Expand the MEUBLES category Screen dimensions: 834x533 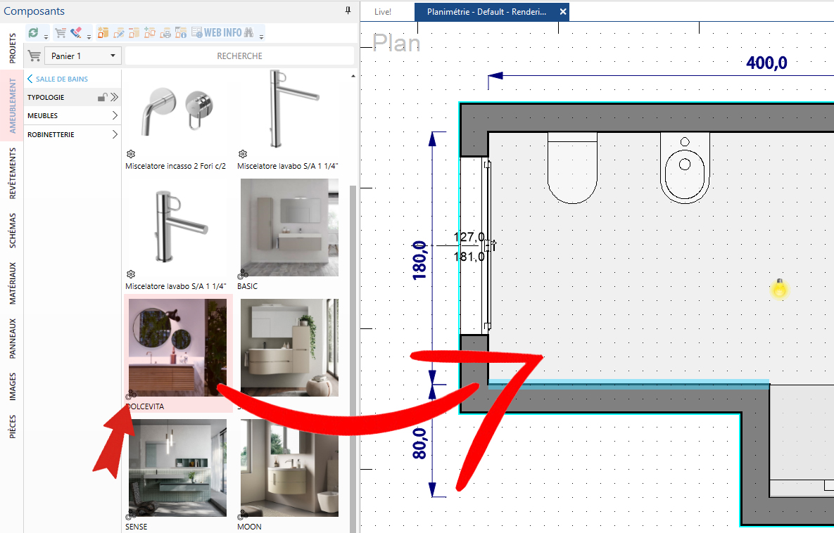pyautogui.click(x=72, y=115)
